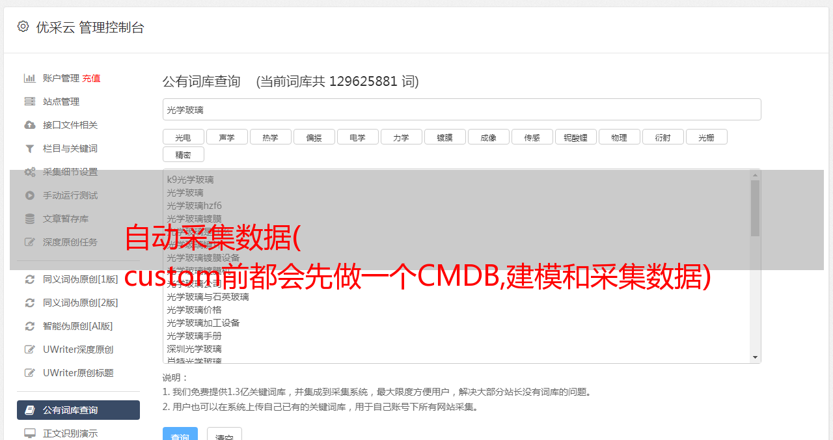Select 光学玻璃加工设备 in results list
Image resolution: width=833 pixels, height=440 pixels.
(203, 323)
